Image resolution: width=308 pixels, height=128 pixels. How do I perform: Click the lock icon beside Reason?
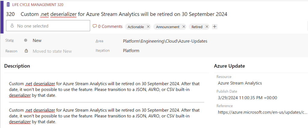(x=26, y=51)
